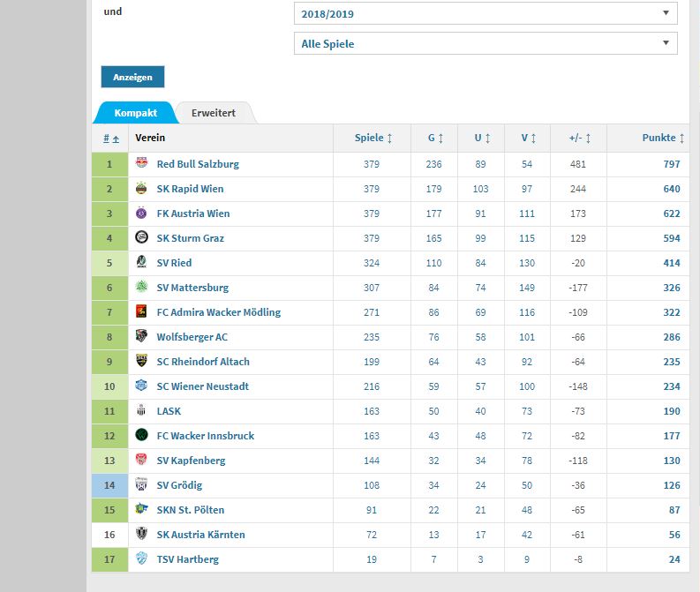Screen dimensions: 700x592
Task: Open SV Kapfenberg team link
Action: (x=191, y=461)
